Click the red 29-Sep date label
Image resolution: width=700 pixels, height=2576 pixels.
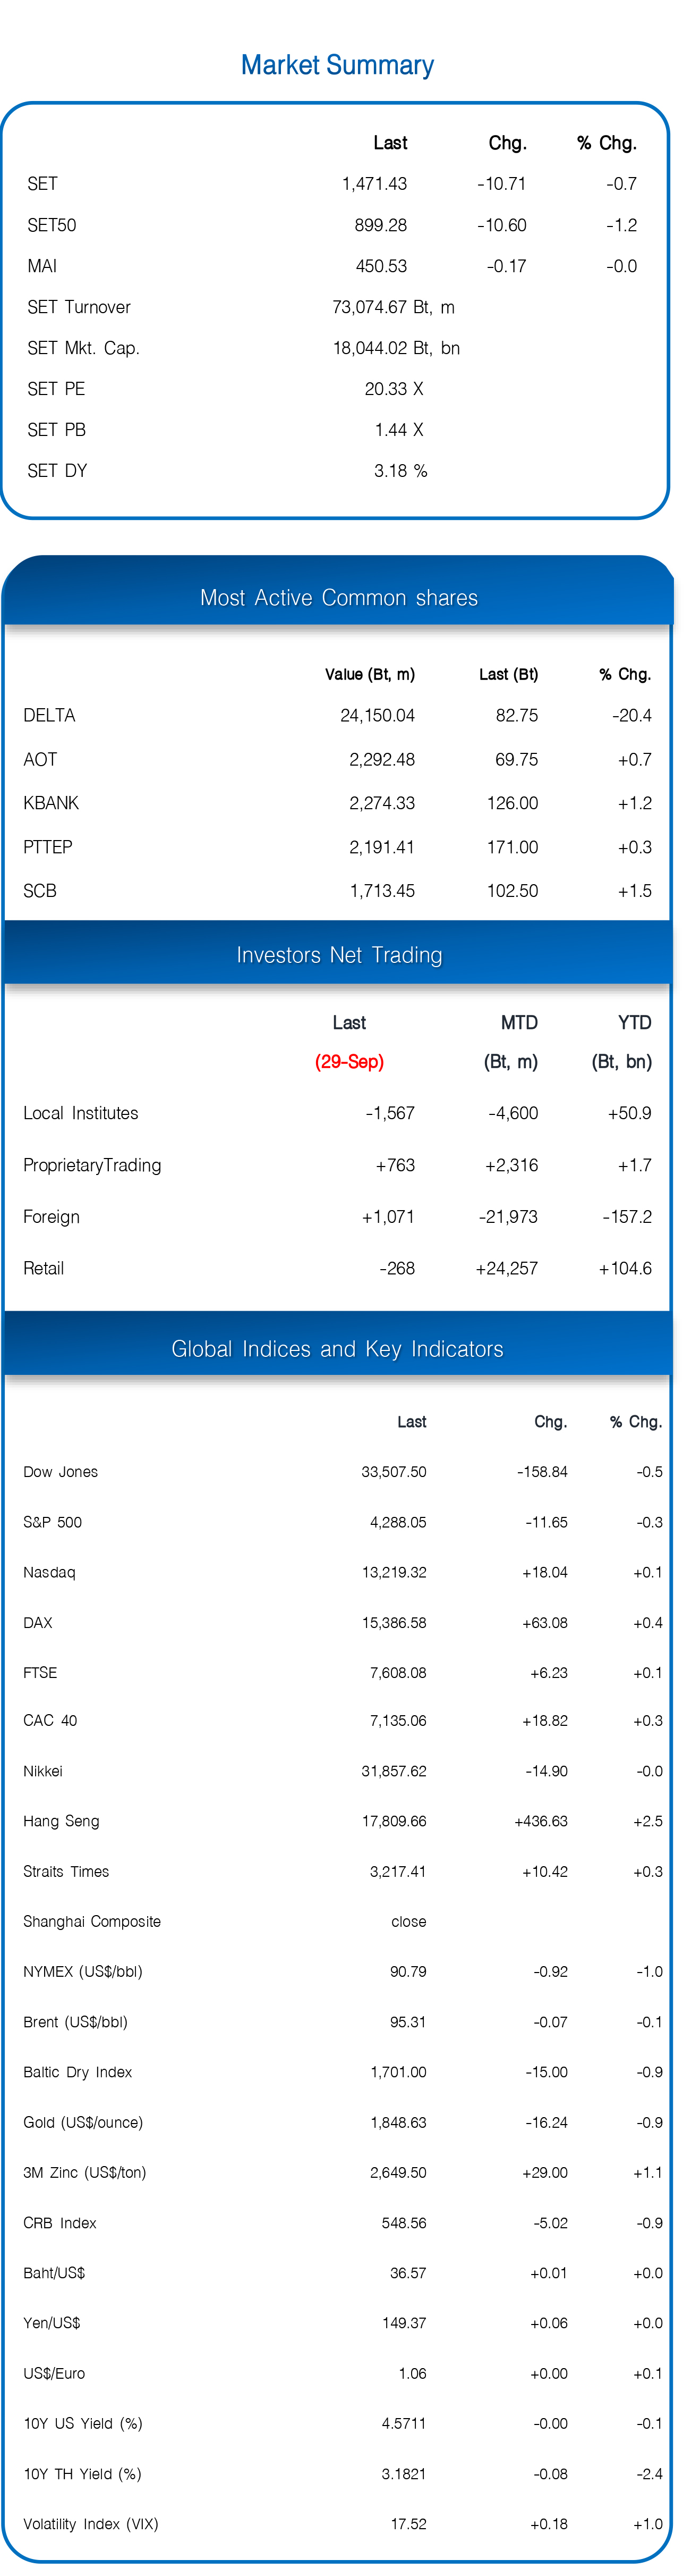point(349,1061)
